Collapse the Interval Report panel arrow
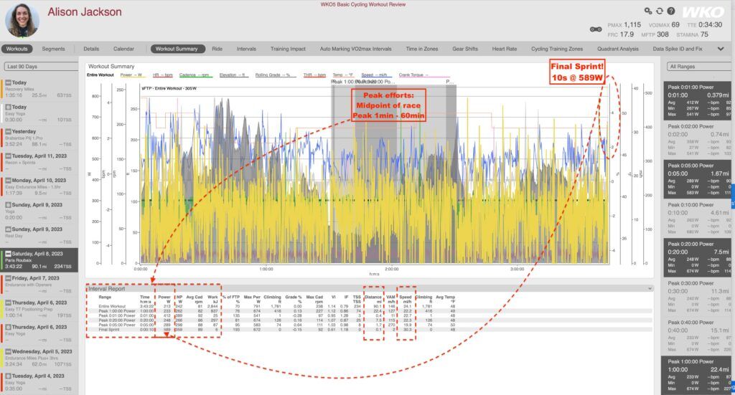Screen dimensions: 735x395 pyautogui.click(x=650, y=289)
